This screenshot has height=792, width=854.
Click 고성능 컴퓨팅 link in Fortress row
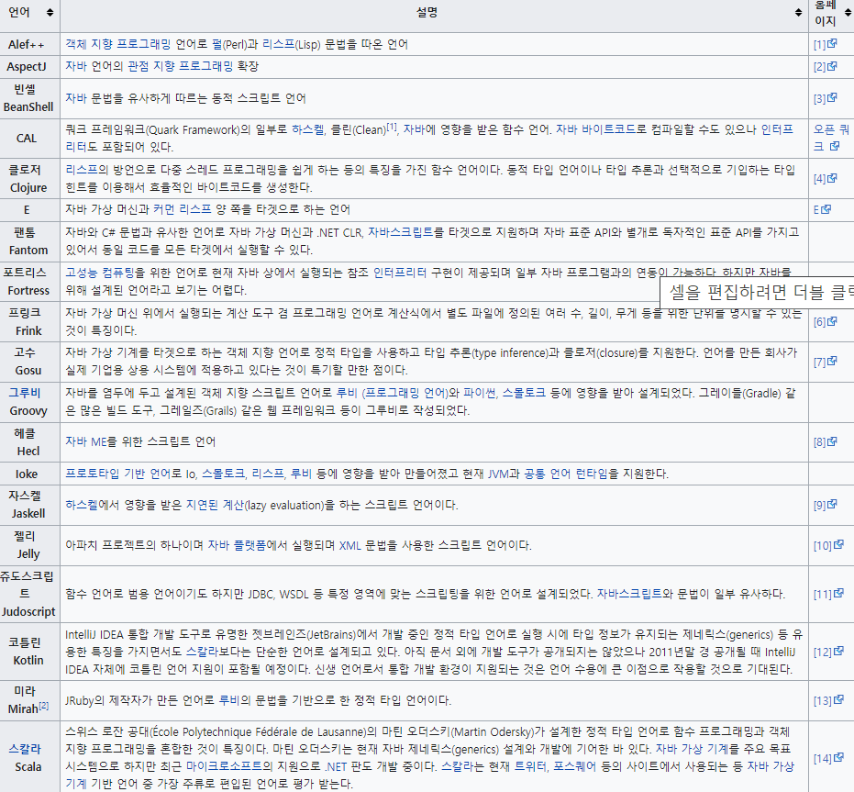(100, 272)
